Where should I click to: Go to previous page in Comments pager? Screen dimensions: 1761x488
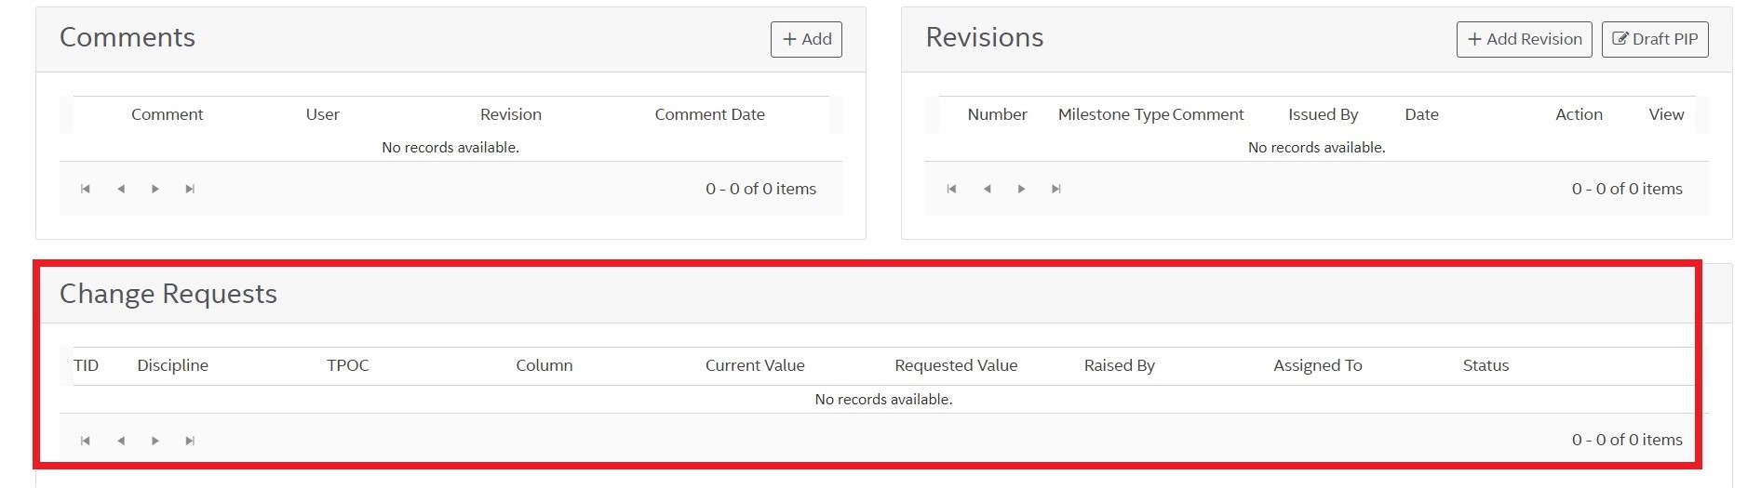click(121, 189)
